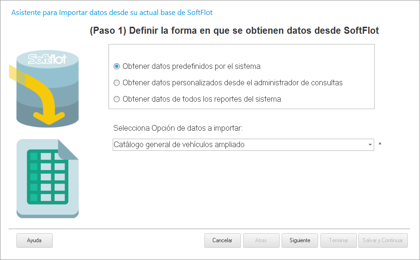Image resolution: width=420 pixels, height=260 pixels.
Task: Click the green spreadsheet file icon
Action: [47, 178]
